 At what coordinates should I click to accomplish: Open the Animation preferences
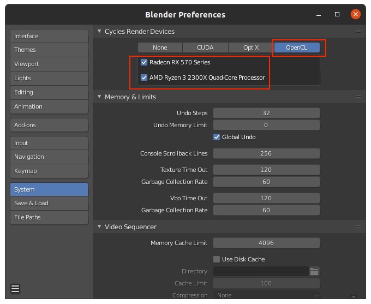(x=49, y=107)
